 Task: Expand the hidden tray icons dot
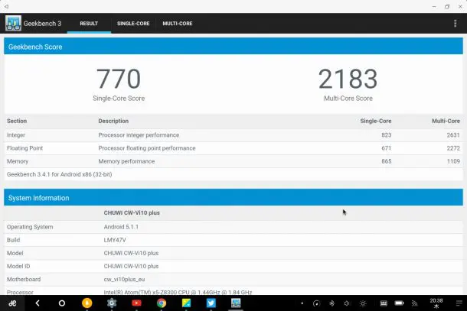pyautogui.click(x=302, y=303)
